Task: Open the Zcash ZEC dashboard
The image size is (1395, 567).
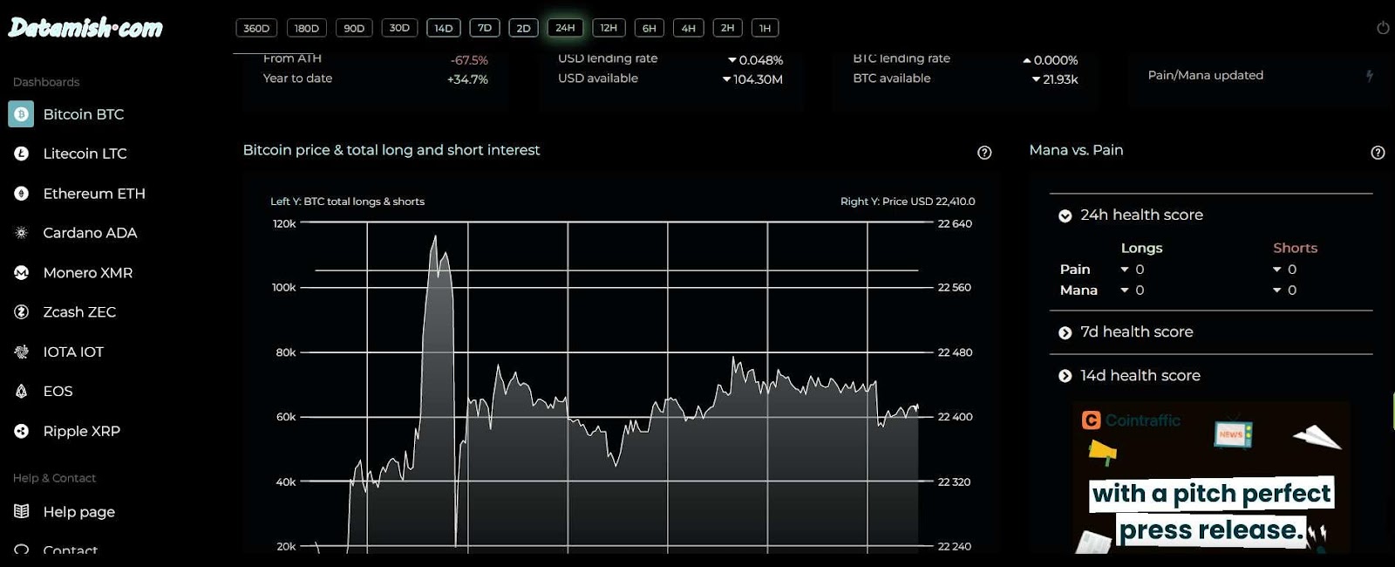Action: tap(79, 312)
